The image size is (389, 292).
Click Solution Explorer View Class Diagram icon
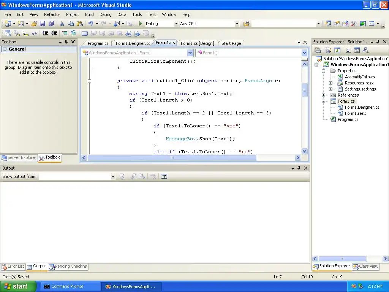[x=366, y=51]
